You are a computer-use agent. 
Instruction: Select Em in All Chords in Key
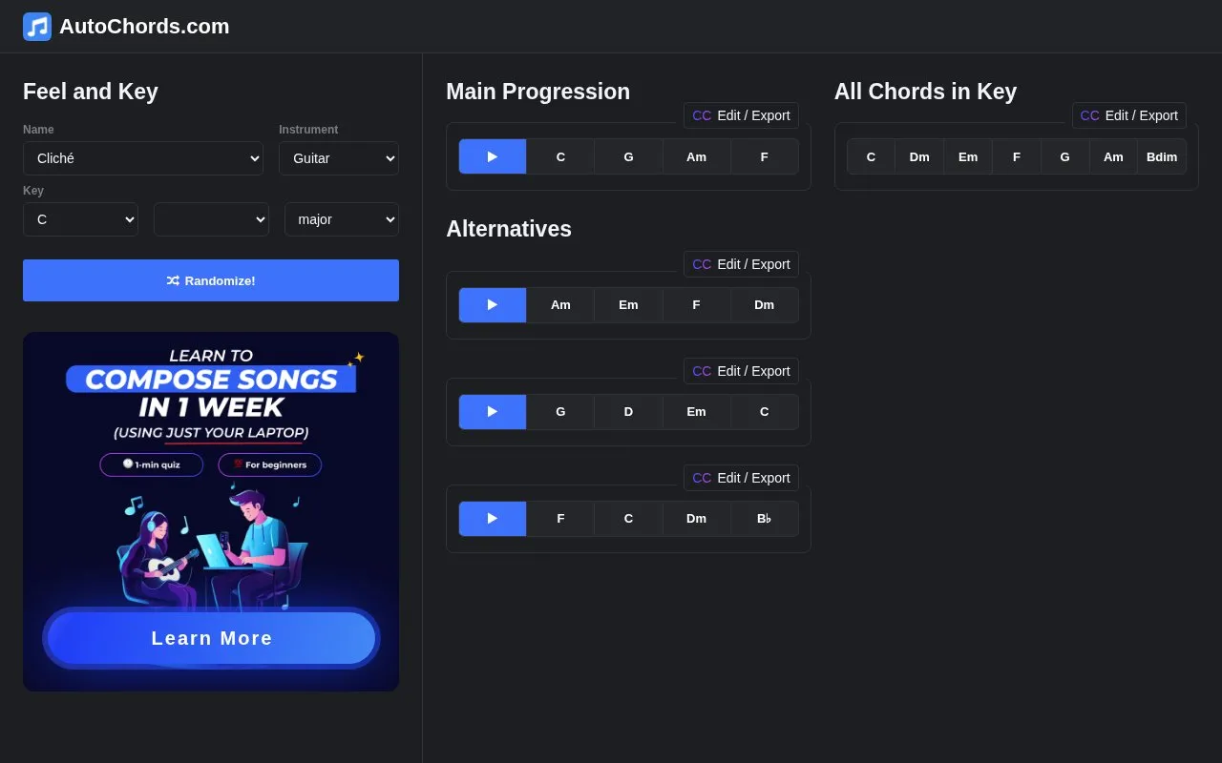tap(968, 156)
